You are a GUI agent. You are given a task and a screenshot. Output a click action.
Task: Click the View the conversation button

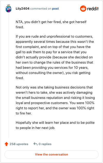[x=51, y=154]
